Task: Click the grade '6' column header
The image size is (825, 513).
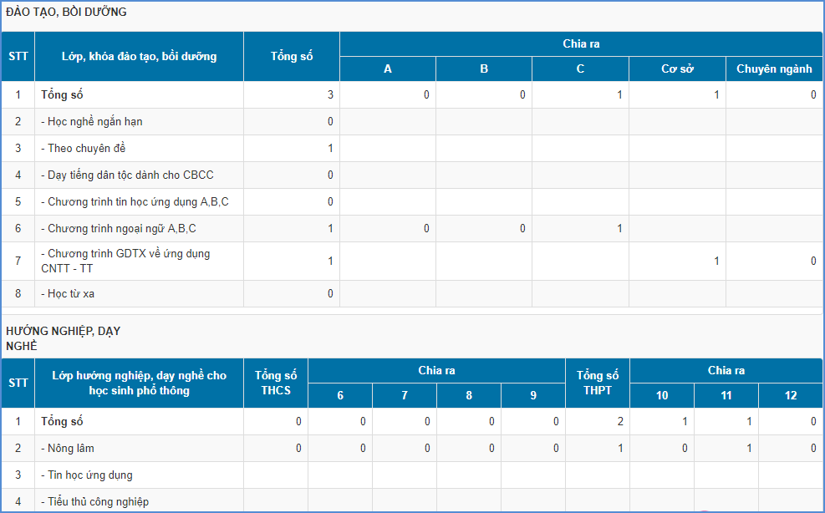Action: tap(340, 396)
